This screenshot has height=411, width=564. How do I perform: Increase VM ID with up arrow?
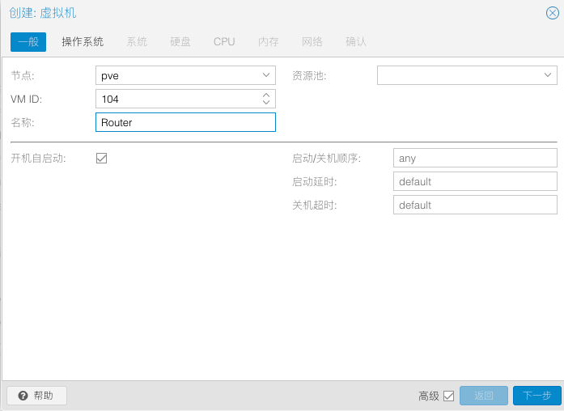pos(266,95)
